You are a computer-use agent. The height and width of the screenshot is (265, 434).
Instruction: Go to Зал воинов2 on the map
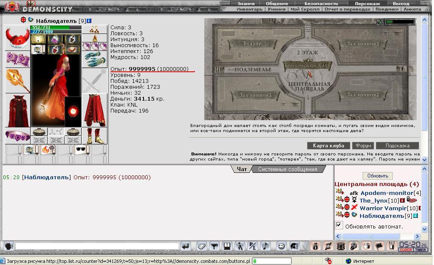pos(363,95)
